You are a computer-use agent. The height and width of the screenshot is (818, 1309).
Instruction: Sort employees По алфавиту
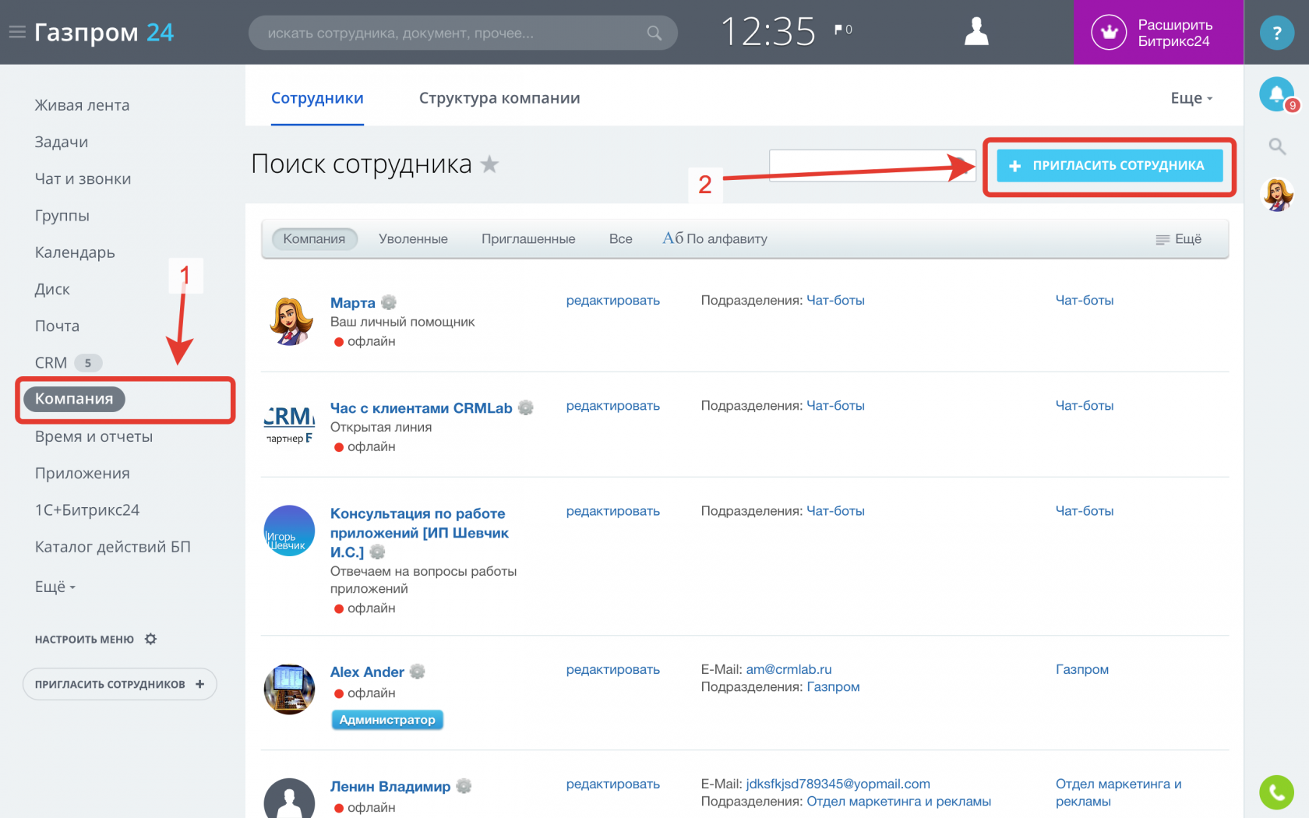click(x=715, y=239)
